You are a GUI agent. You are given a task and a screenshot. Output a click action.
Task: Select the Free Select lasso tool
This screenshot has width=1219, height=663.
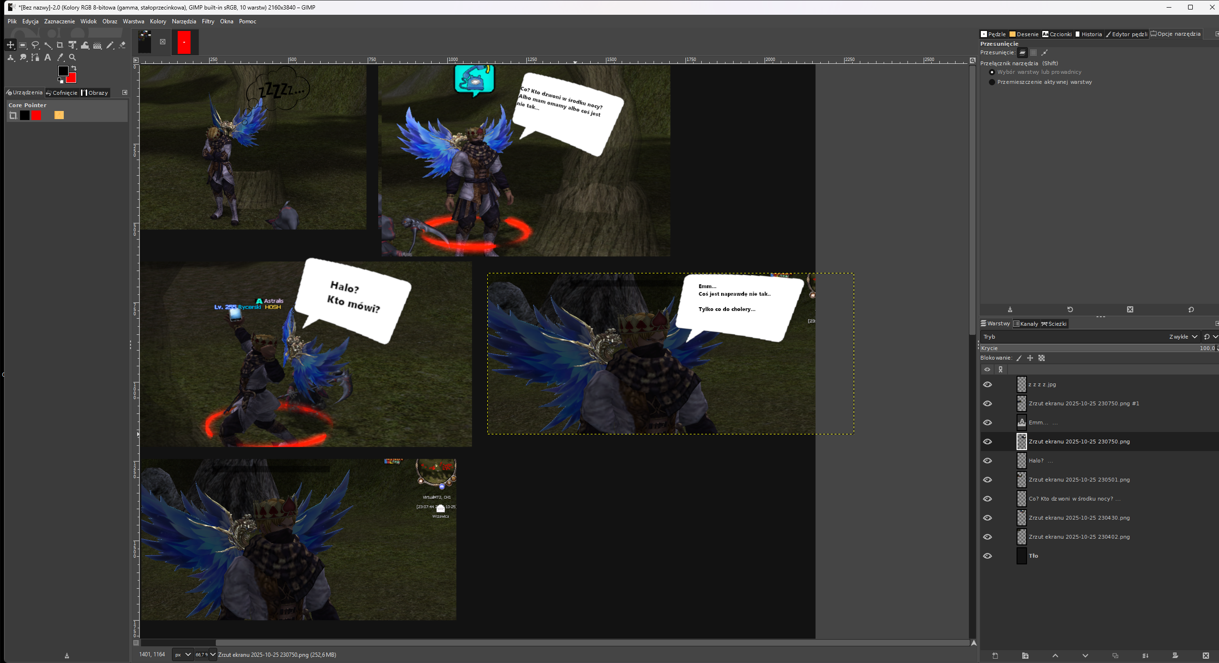pos(35,45)
